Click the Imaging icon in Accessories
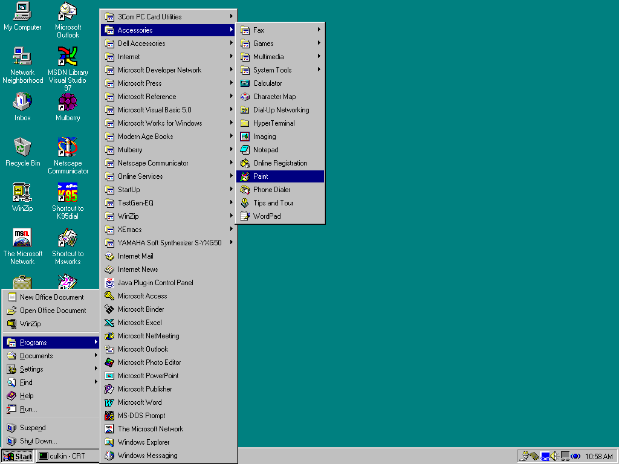This screenshot has width=619, height=464. tap(245, 137)
